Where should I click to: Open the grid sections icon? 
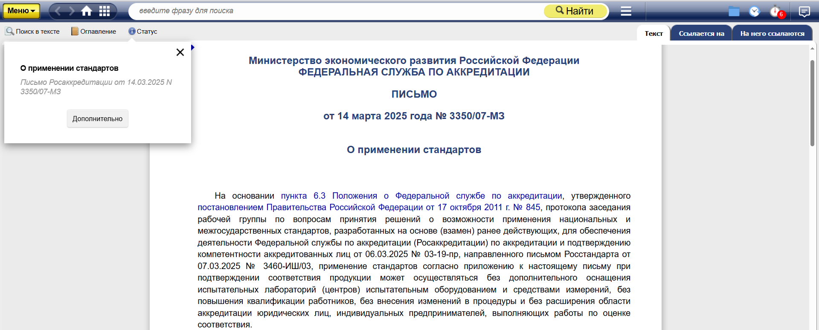pyautogui.click(x=105, y=11)
